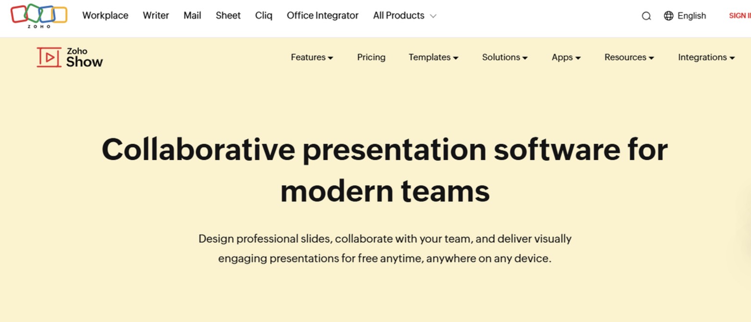Expand the Apps menu

point(566,57)
